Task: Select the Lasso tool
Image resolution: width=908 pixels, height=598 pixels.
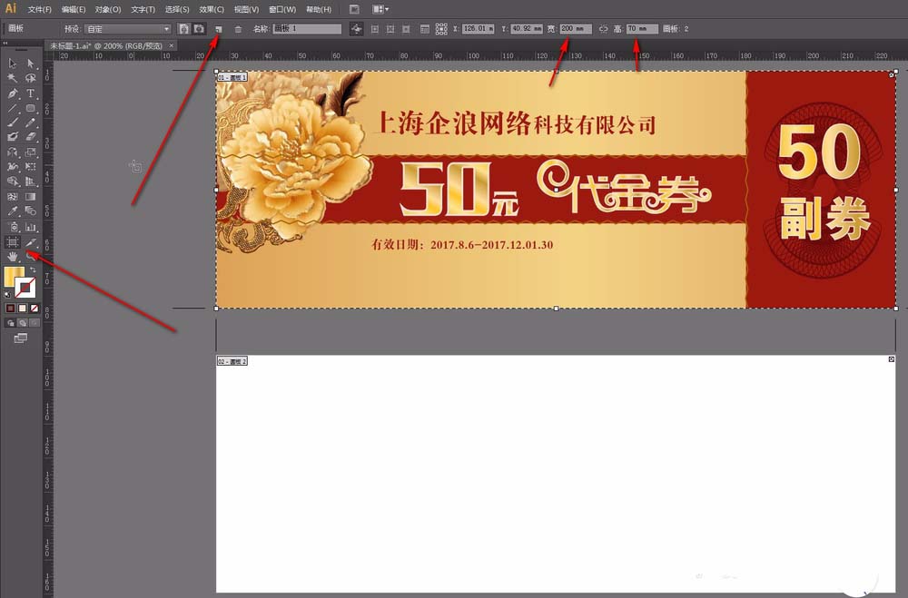Action: coord(30,77)
